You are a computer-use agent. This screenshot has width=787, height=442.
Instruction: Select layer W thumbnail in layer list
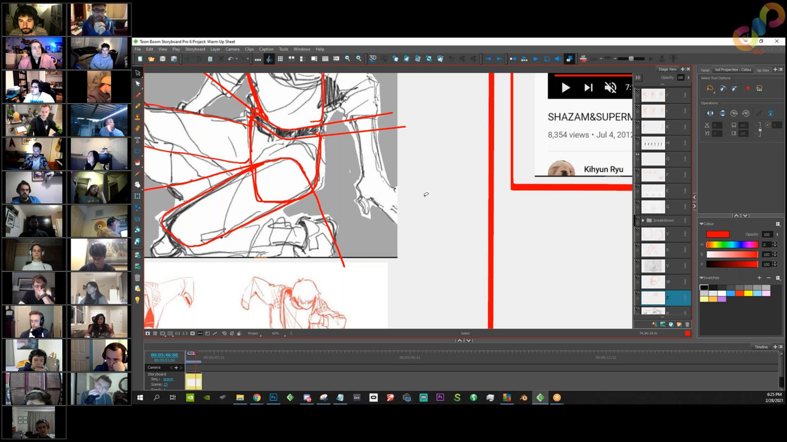click(653, 282)
